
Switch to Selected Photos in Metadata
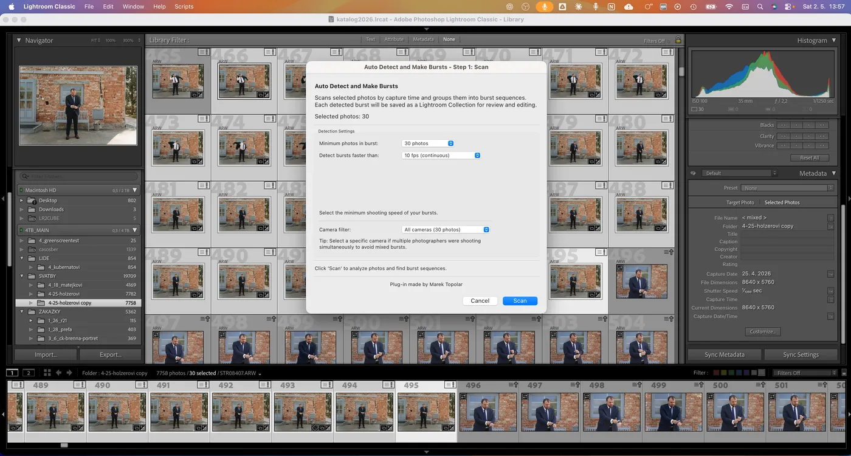[x=782, y=202]
